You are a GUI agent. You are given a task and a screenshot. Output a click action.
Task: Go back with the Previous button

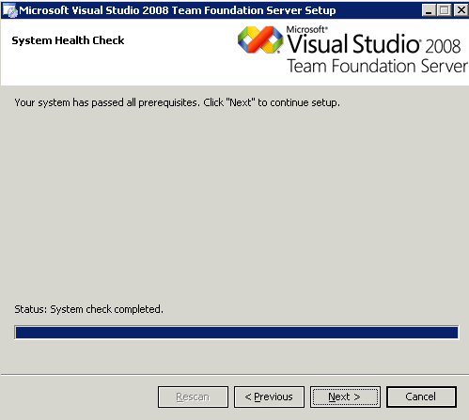(x=269, y=397)
